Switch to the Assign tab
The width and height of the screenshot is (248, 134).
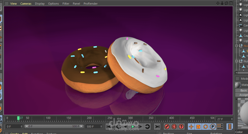tap(242, 95)
